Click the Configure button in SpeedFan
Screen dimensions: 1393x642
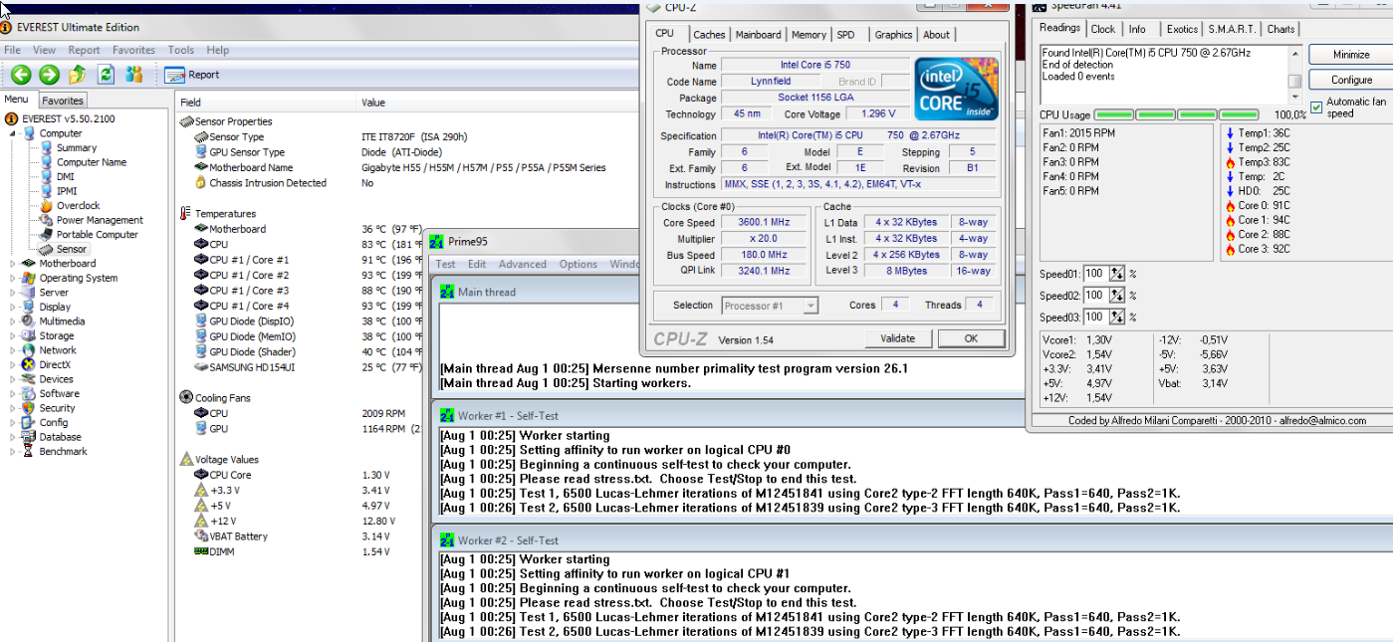pyautogui.click(x=1351, y=80)
